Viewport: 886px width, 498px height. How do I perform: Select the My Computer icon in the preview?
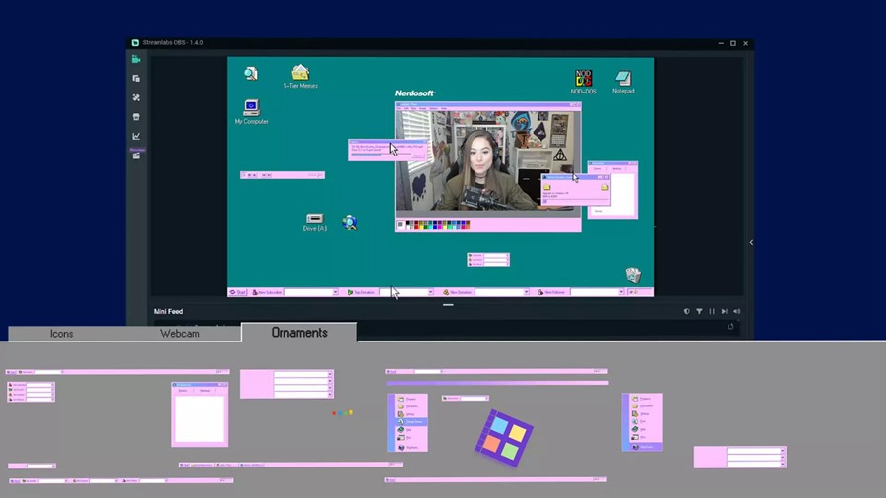[251, 110]
